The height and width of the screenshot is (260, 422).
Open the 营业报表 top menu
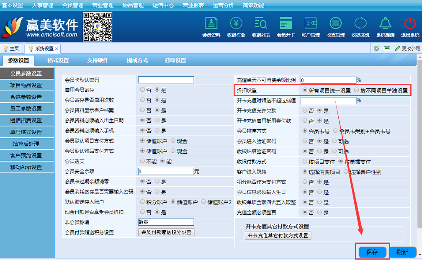193,5
